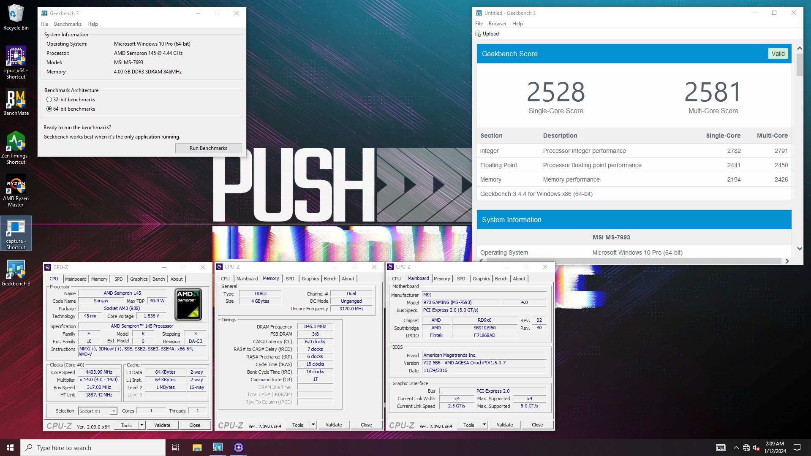
Task: Open File menu in Geekbench setup window
Action: pyautogui.click(x=44, y=24)
